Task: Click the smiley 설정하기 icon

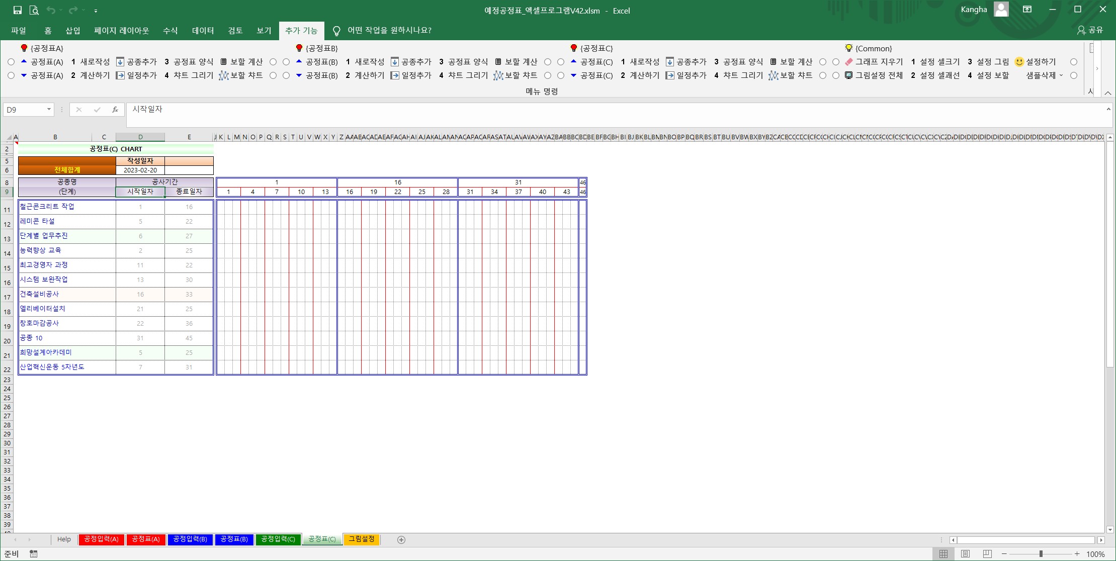Action: pos(1019,62)
